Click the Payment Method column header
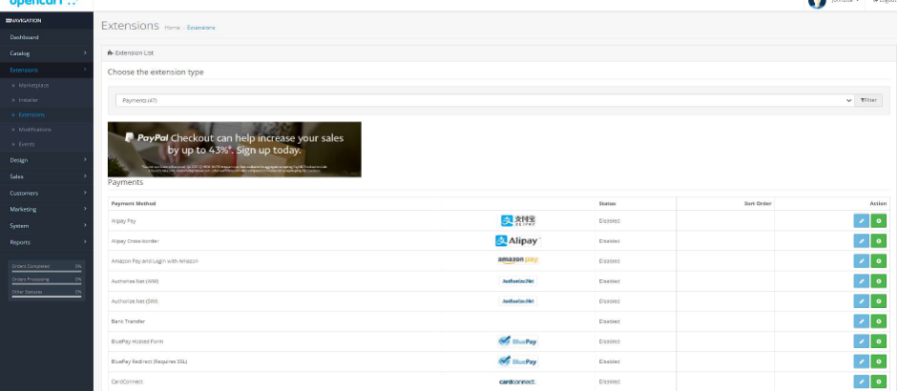 tap(134, 204)
